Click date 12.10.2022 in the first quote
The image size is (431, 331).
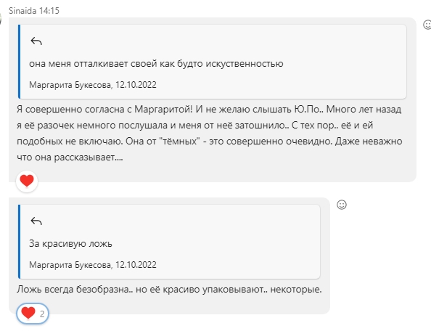[x=136, y=85]
